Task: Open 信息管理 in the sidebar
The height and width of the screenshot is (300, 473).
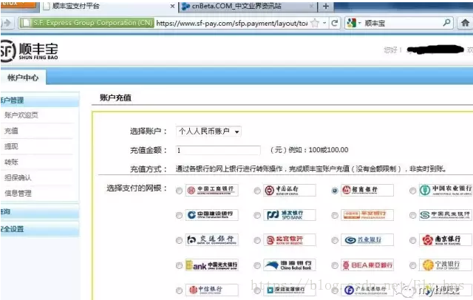Action: coord(18,194)
